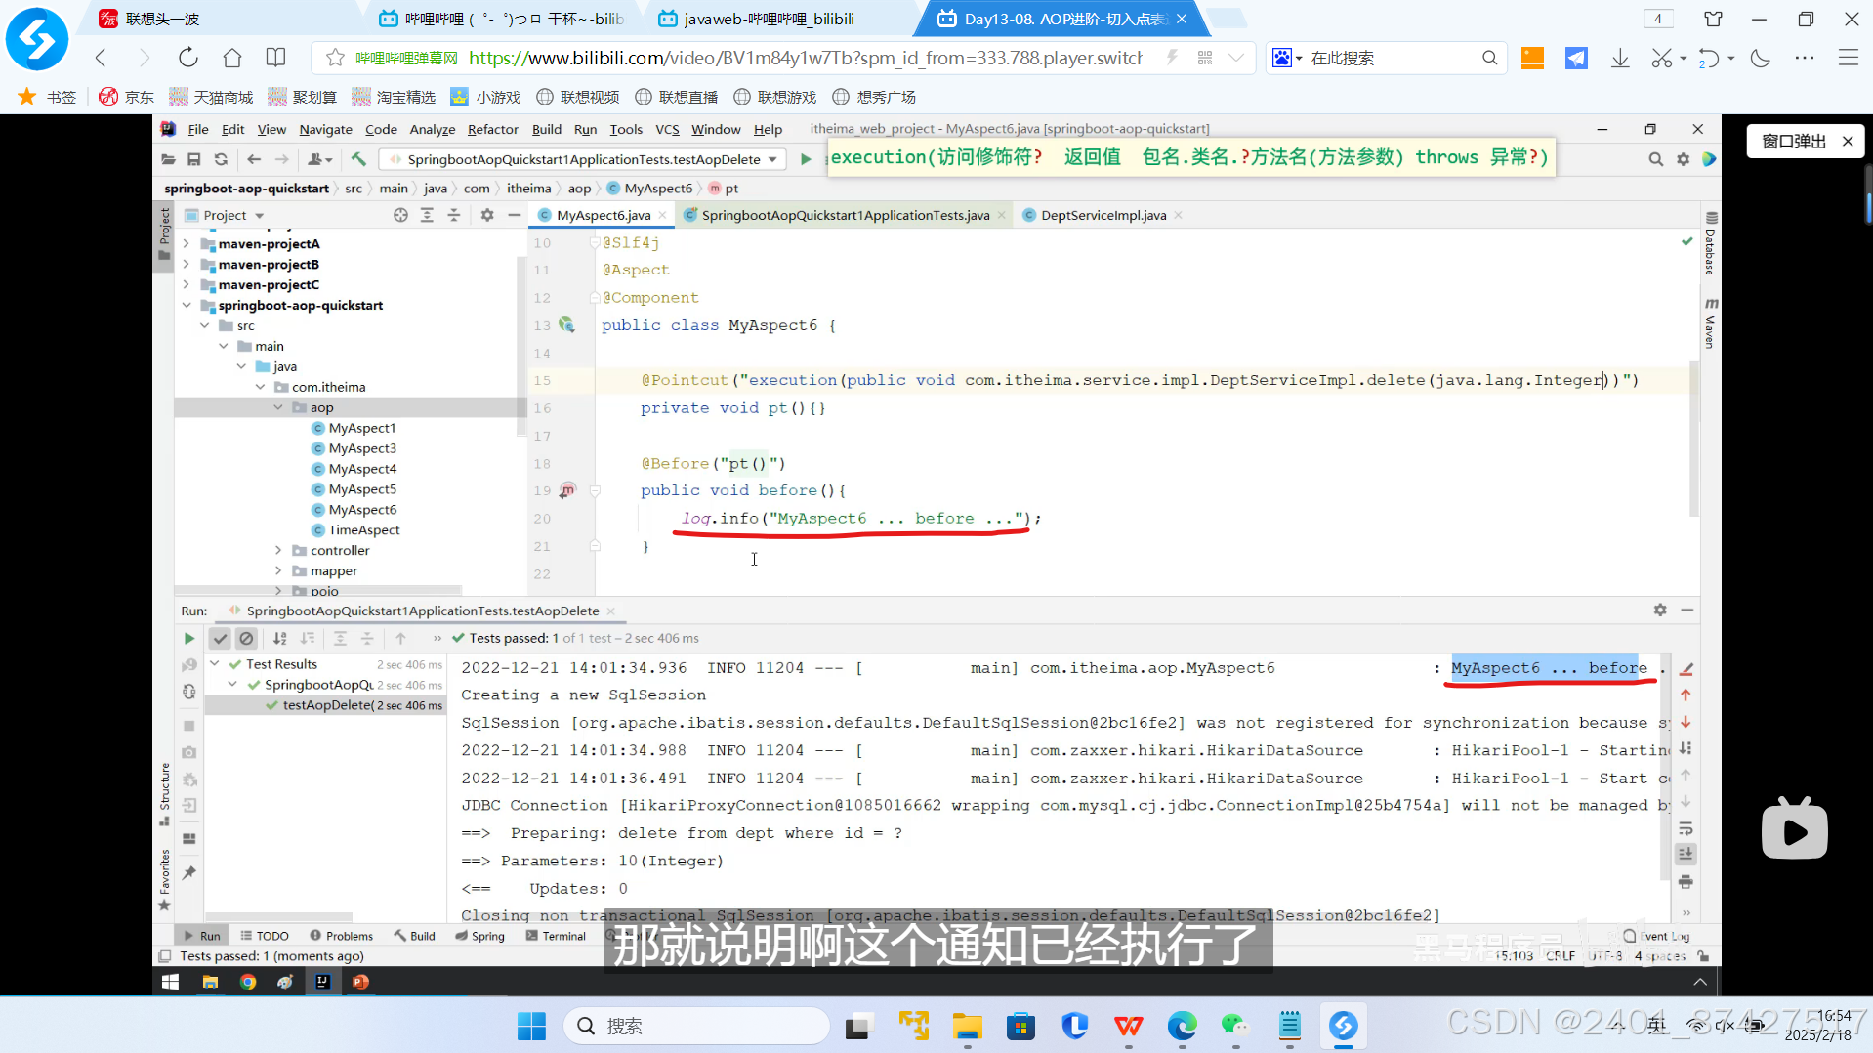Open the VCS menu
This screenshot has width=1873, height=1053.
point(667,129)
